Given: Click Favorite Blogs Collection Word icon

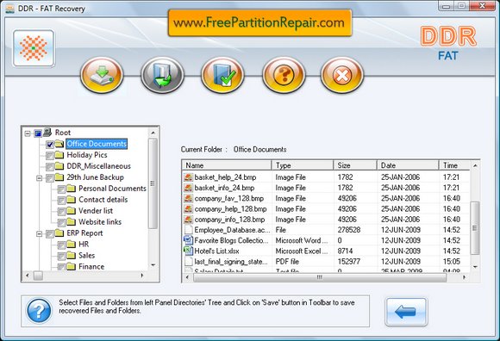Looking at the screenshot, I should pyautogui.click(x=188, y=240).
